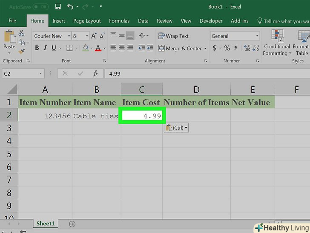Screen dimensions: 310x233
Task: Click the Increase Font Size icon
Action: [x=93, y=36]
